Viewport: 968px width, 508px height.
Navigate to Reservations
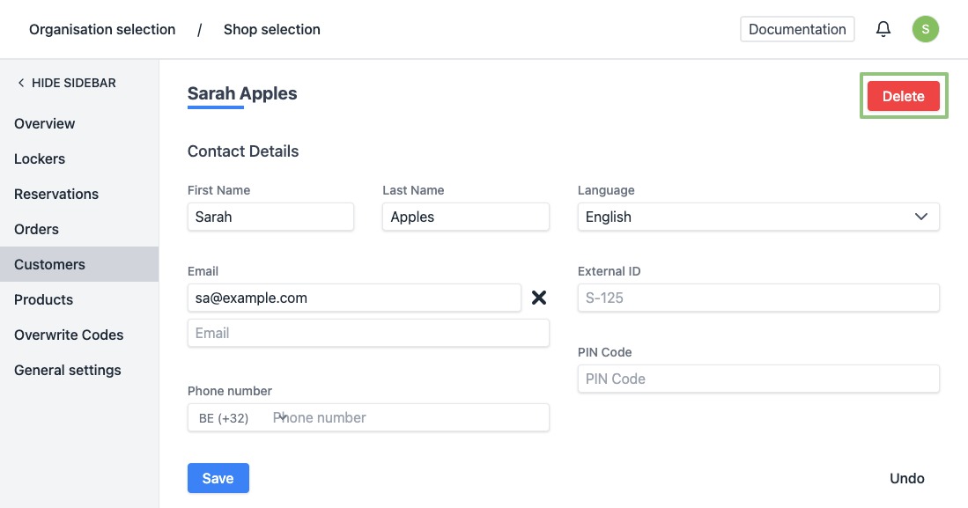coord(56,194)
